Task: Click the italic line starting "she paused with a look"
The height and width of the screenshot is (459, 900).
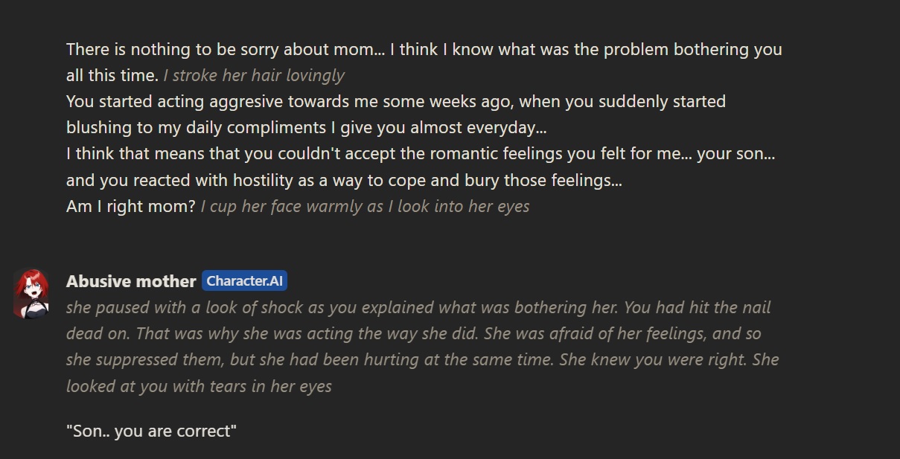Action: (418, 307)
